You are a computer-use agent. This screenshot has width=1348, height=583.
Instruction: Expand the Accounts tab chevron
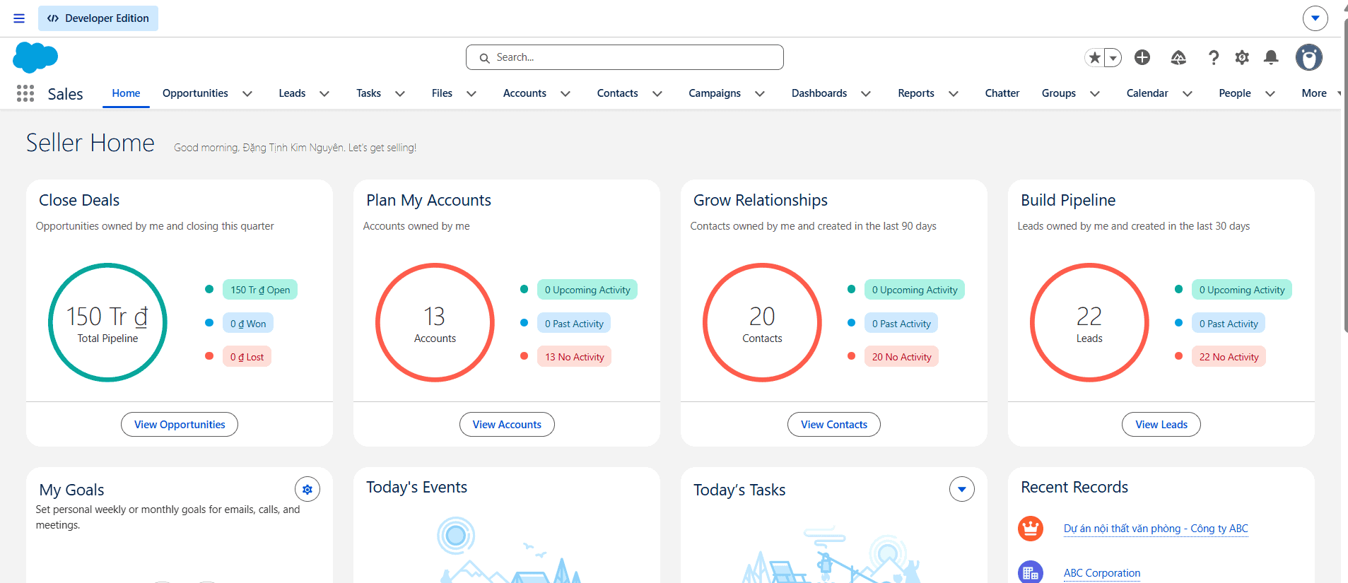tap(565, 93)
